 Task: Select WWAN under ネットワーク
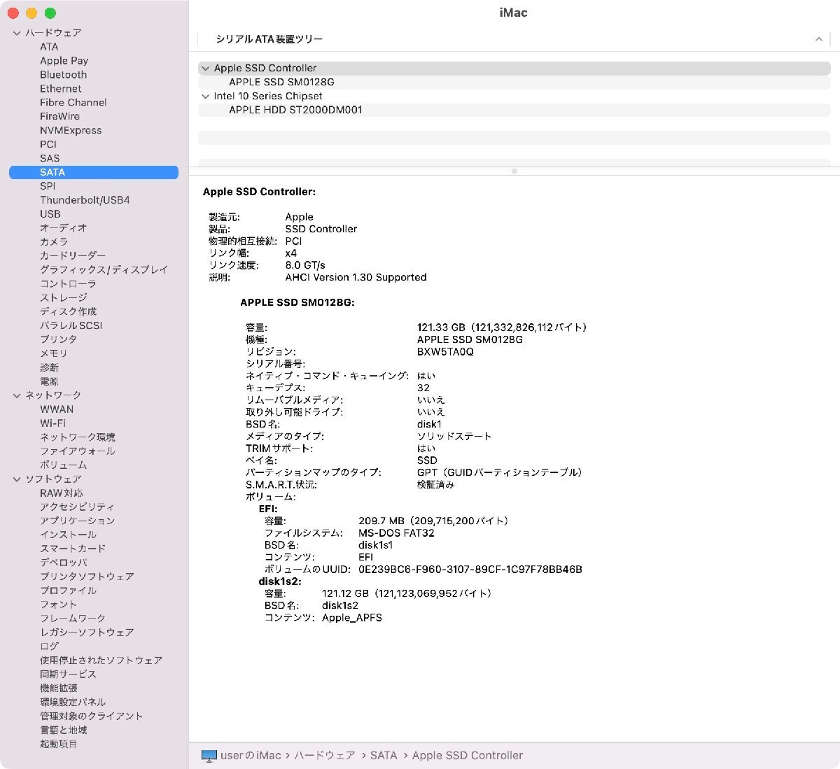coord(56,409)
